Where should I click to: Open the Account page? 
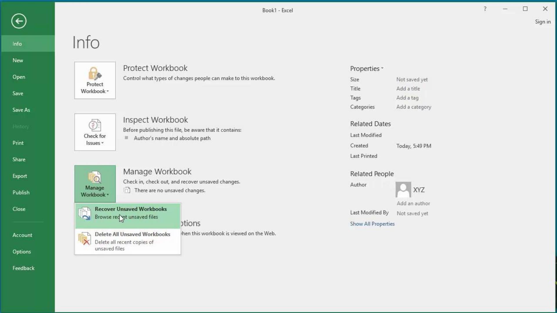click(28, 235)
